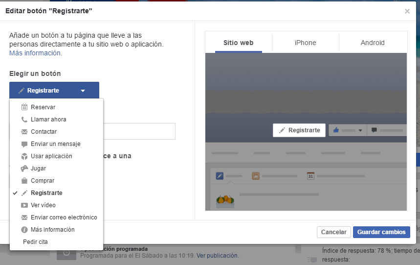This screenshot has width=420, height=265.
Task: Click the message bubble icon in preview
Action: [x=374, y=130]
